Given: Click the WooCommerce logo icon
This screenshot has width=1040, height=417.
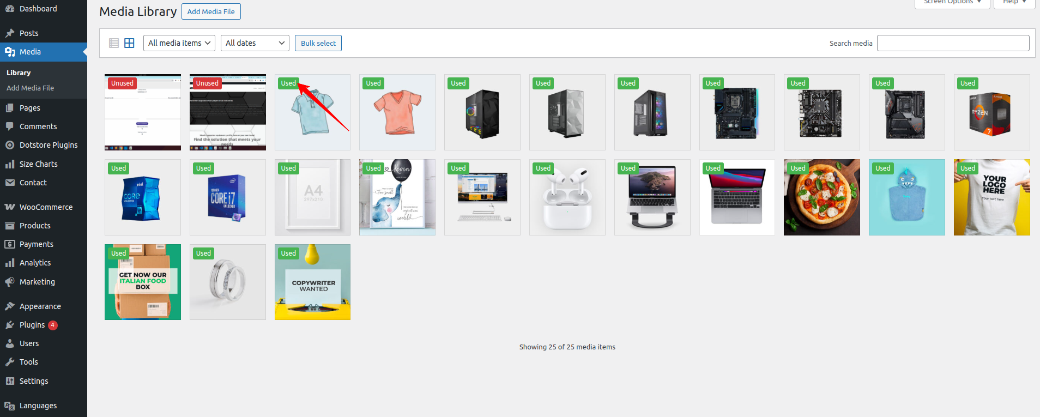Looking at the screenshot, I should (x=10, y=207).
